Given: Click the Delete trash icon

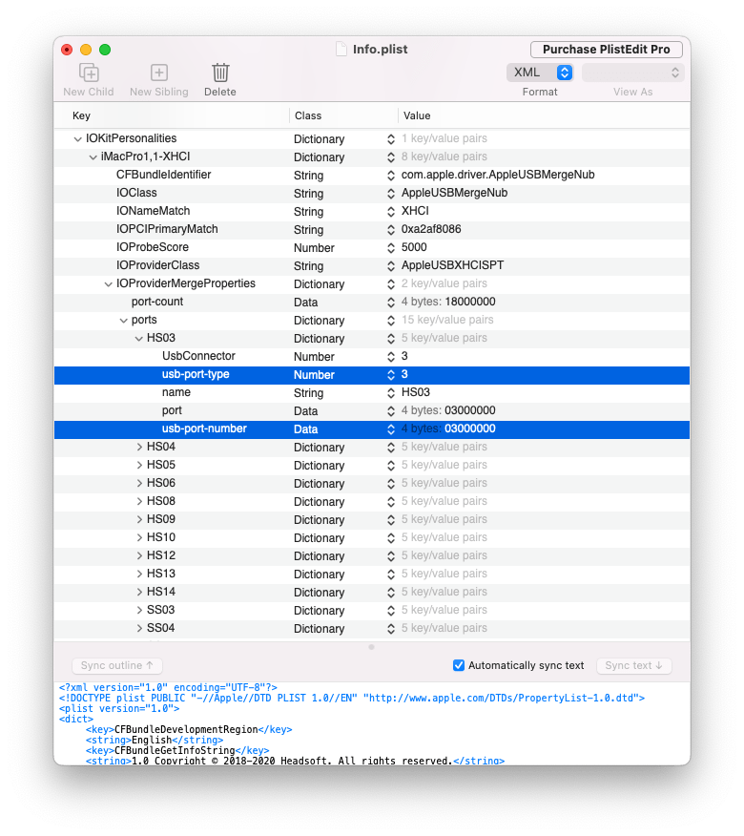Looking at the screenshot, I should 220,73.
